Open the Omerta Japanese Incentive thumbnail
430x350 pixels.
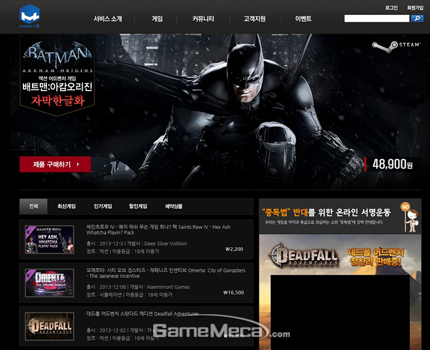[50, 283]
